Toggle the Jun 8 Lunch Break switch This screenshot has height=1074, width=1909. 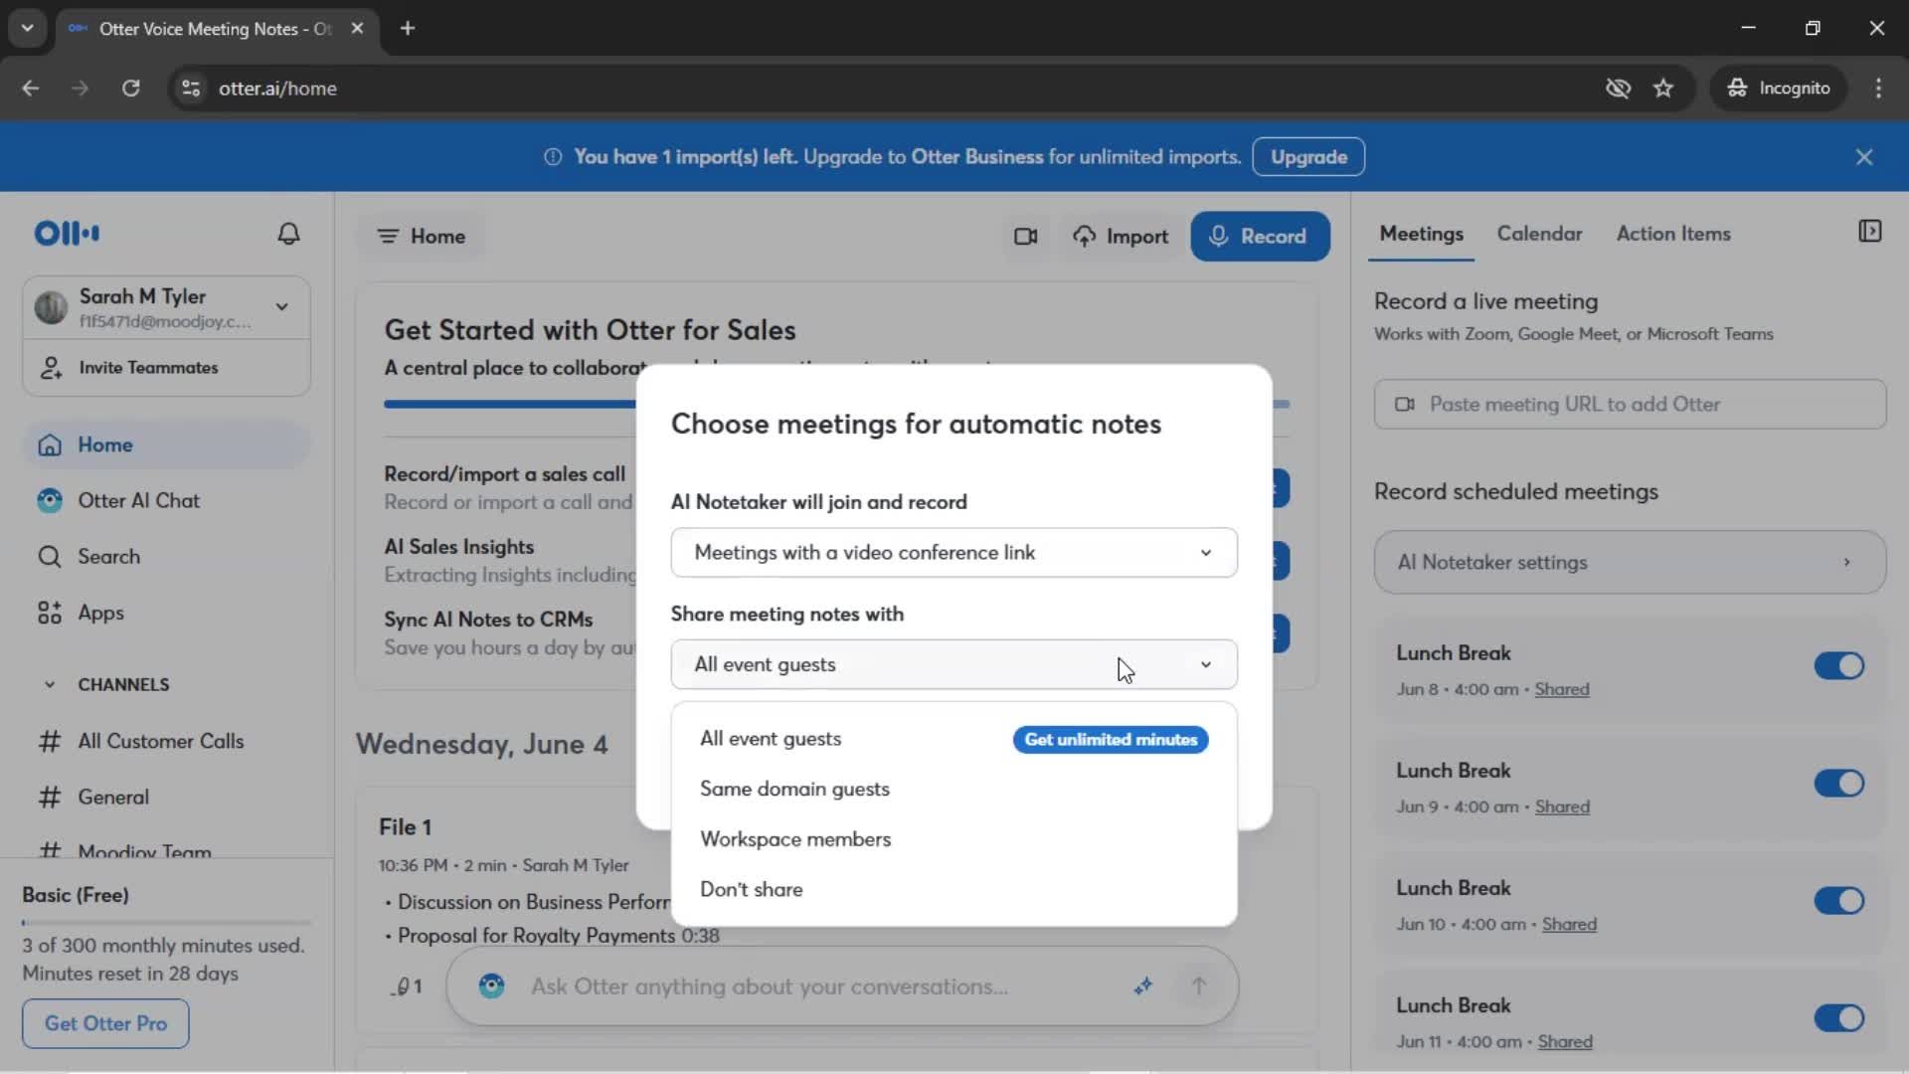1838,666
